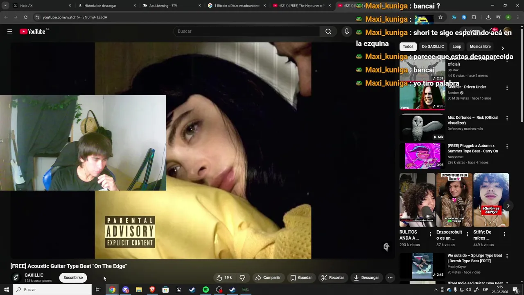Go back in browser history
Image resolution: width=524 pixels, height=295 pixels.
point(6,17)
